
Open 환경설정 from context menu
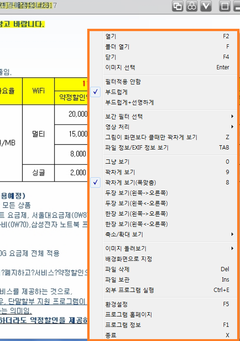click(170, 304)
